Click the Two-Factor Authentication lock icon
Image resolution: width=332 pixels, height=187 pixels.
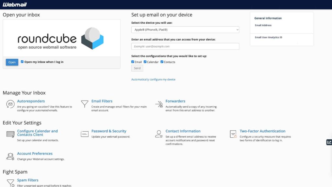tap(233, 134)
